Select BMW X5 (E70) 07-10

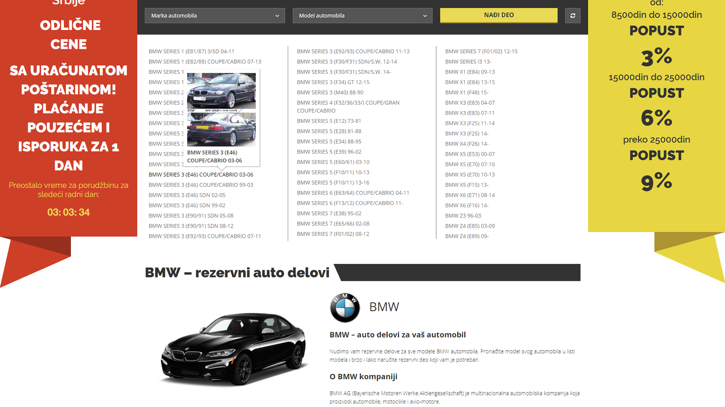tap(470, 164)
